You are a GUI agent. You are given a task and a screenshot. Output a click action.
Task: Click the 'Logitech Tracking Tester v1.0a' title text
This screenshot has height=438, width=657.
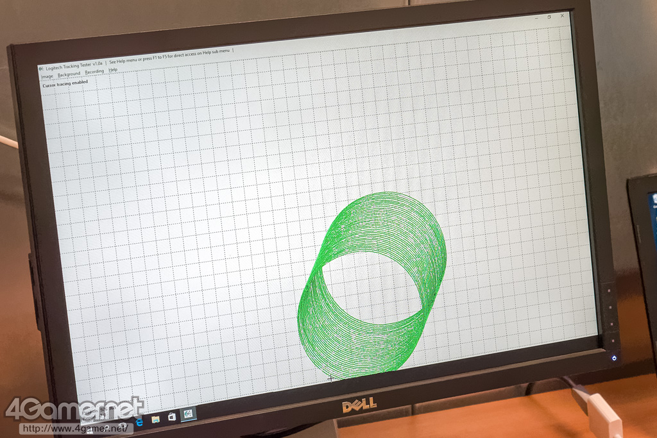coord(74,66)
